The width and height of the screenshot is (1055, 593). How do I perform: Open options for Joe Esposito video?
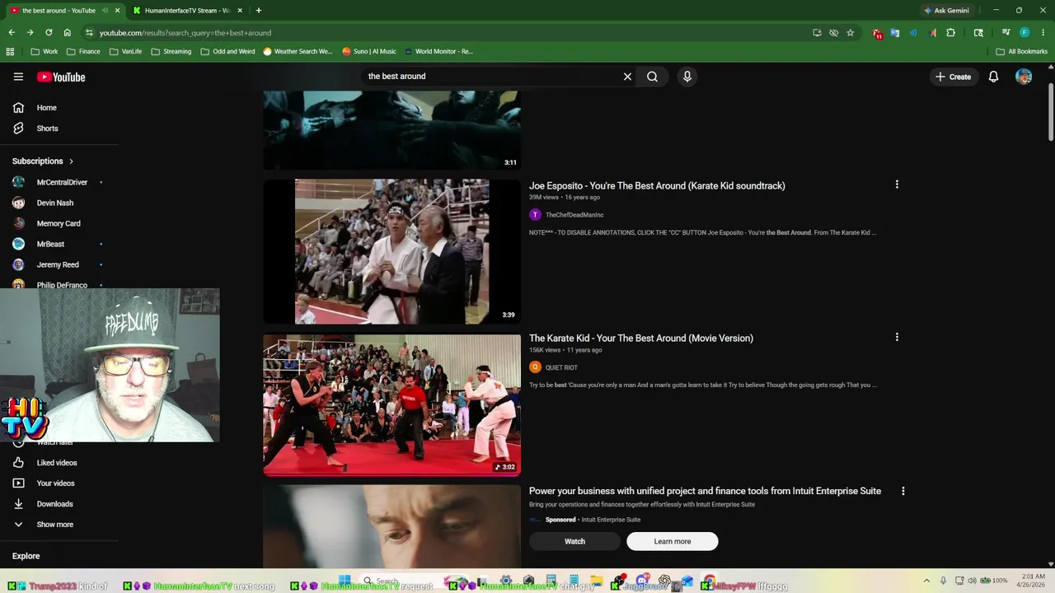(897, 184)
